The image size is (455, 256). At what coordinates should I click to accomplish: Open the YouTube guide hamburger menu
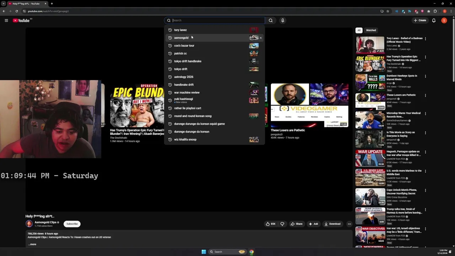tap(6, 21)
